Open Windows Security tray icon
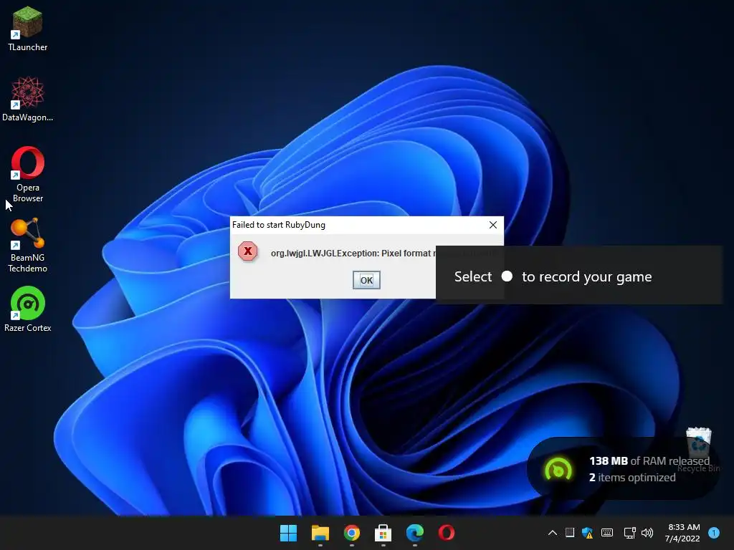Screen dimensions: 734x550 point(587,533)
